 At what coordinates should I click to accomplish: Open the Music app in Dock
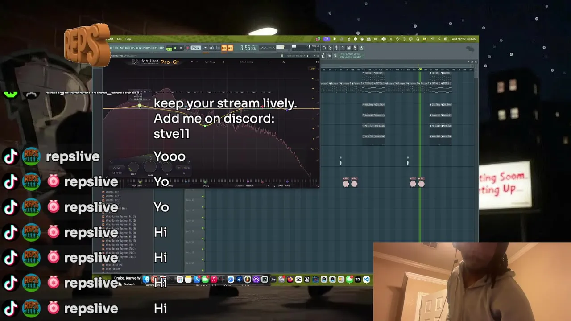[214, 280]
